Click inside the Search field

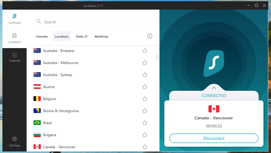coord(93,22)
